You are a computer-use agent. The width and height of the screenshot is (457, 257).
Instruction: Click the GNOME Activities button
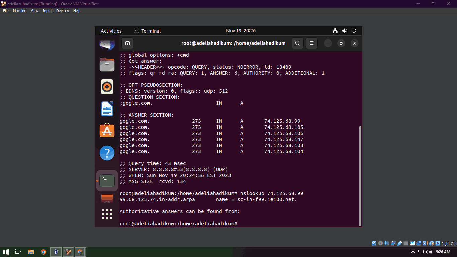point(111,31)
